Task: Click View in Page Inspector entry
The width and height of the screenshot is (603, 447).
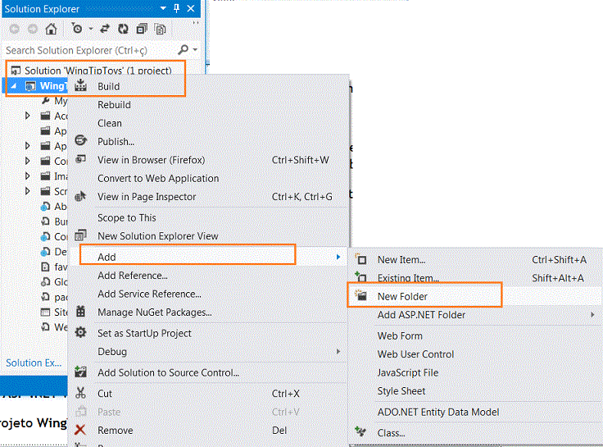Action: pos(147,197)
